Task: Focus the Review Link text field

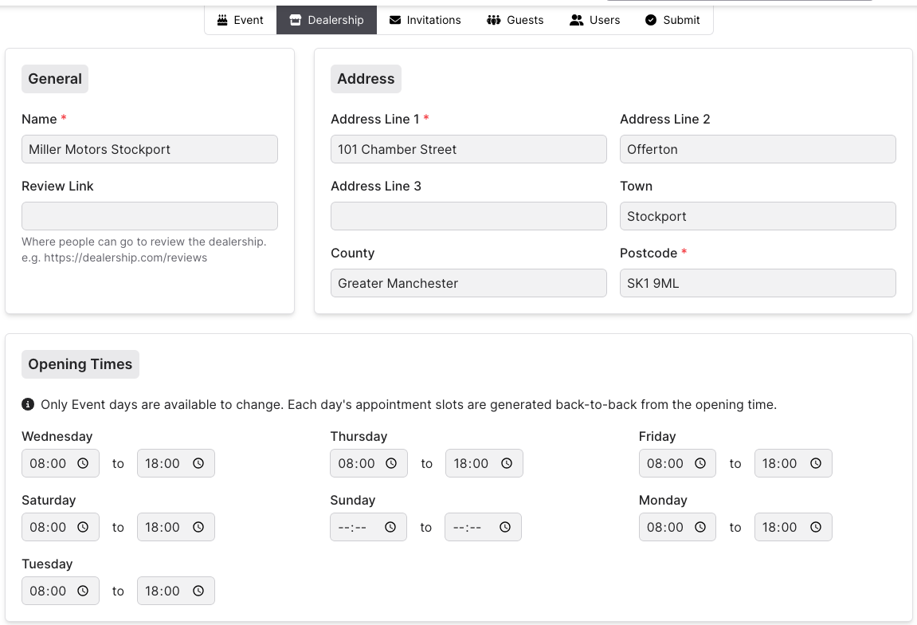Action: [150, 216]
